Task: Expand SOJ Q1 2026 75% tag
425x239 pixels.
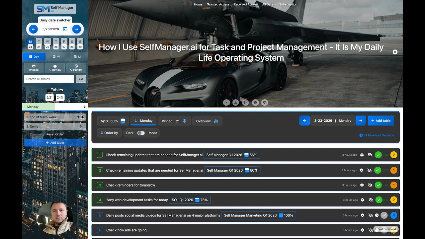Action: [190, 200]
